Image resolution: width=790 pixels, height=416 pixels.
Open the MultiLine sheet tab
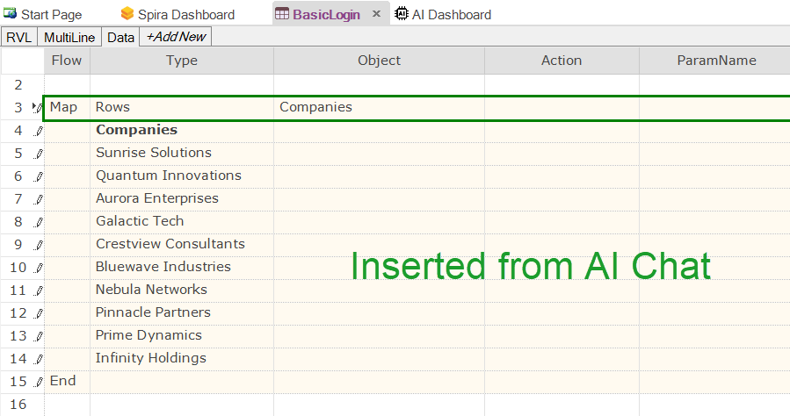click(69, 37)
